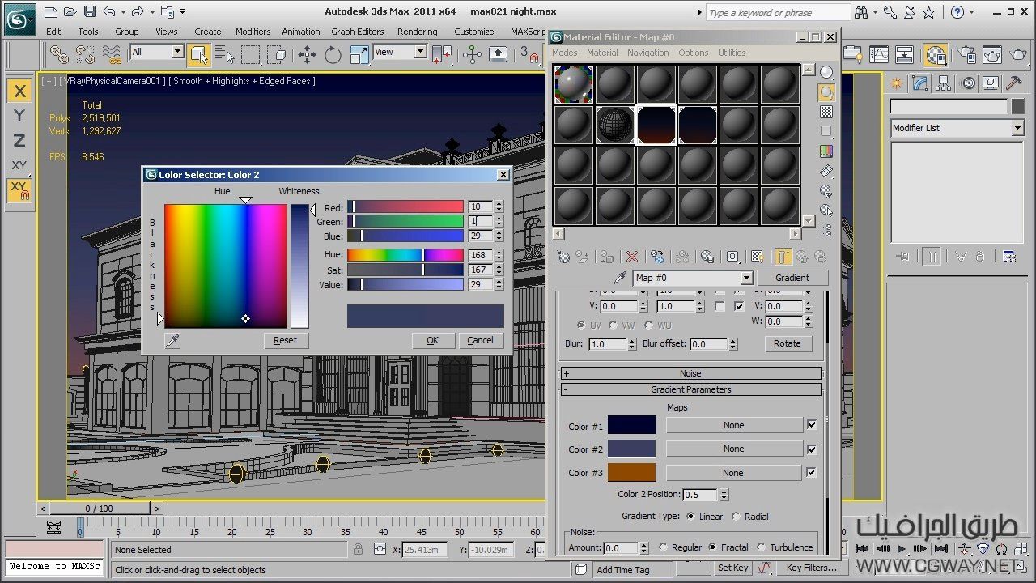
Task: Choose Turbulence noise option
Action: [x=762, y=547]
